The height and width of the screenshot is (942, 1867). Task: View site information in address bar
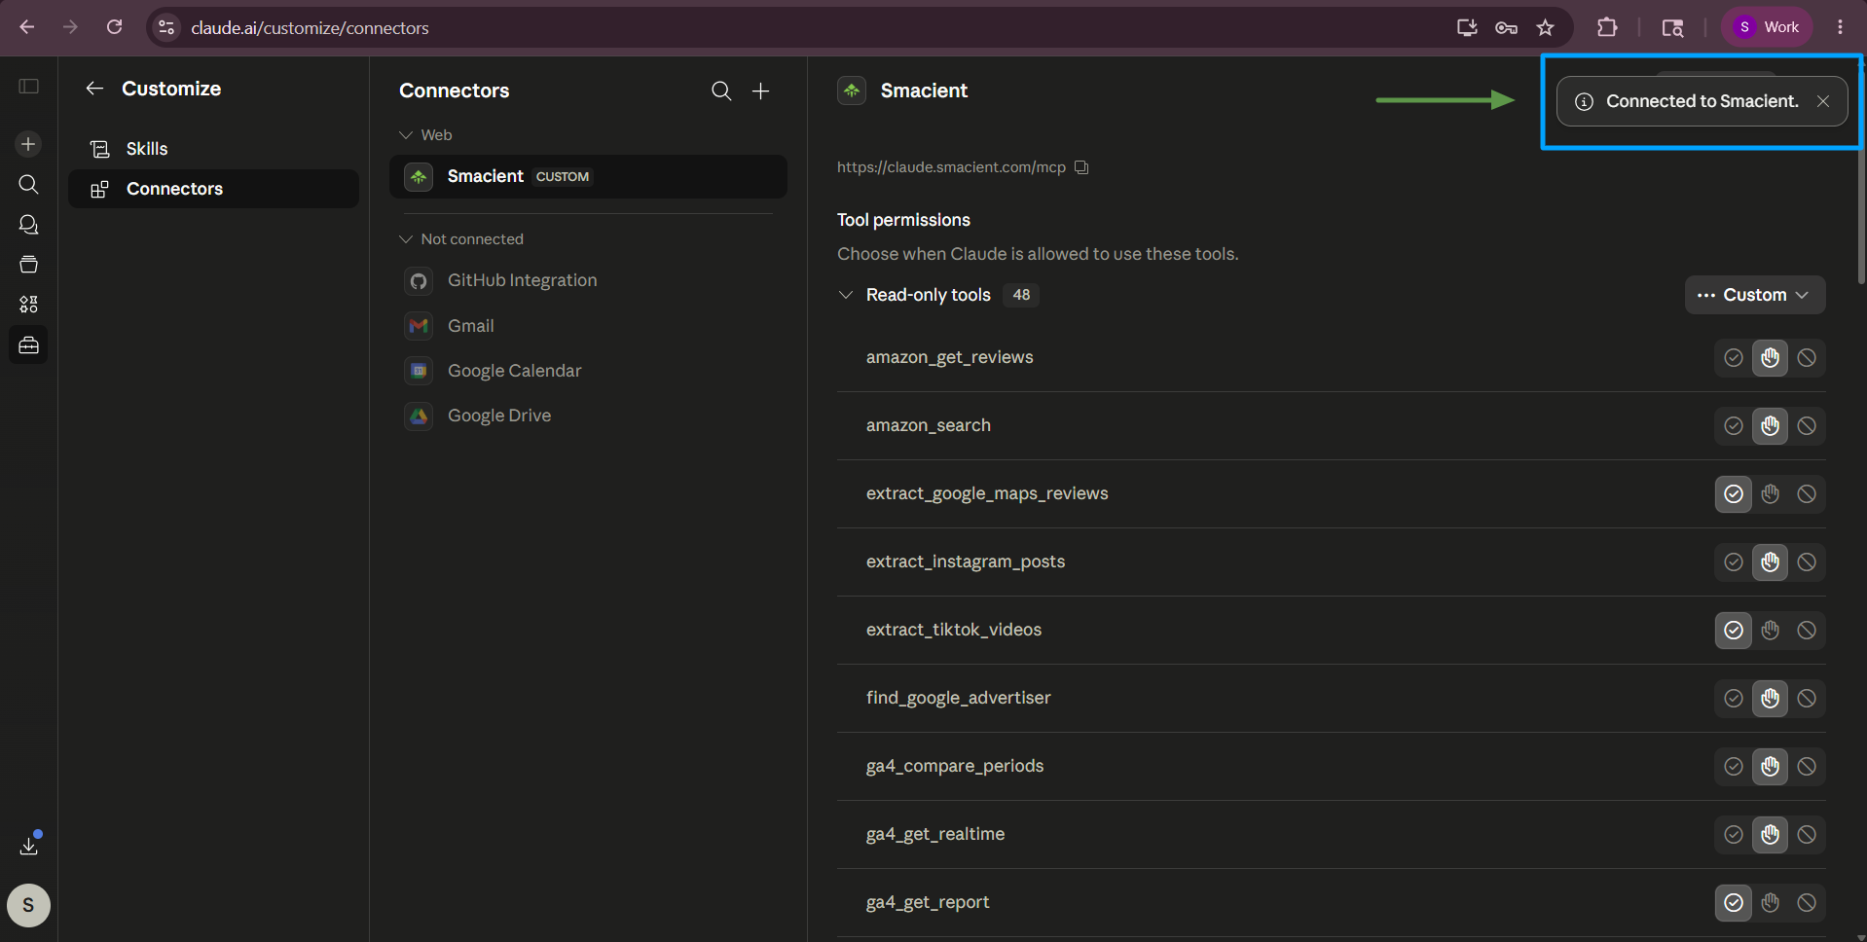pos(167,27)
